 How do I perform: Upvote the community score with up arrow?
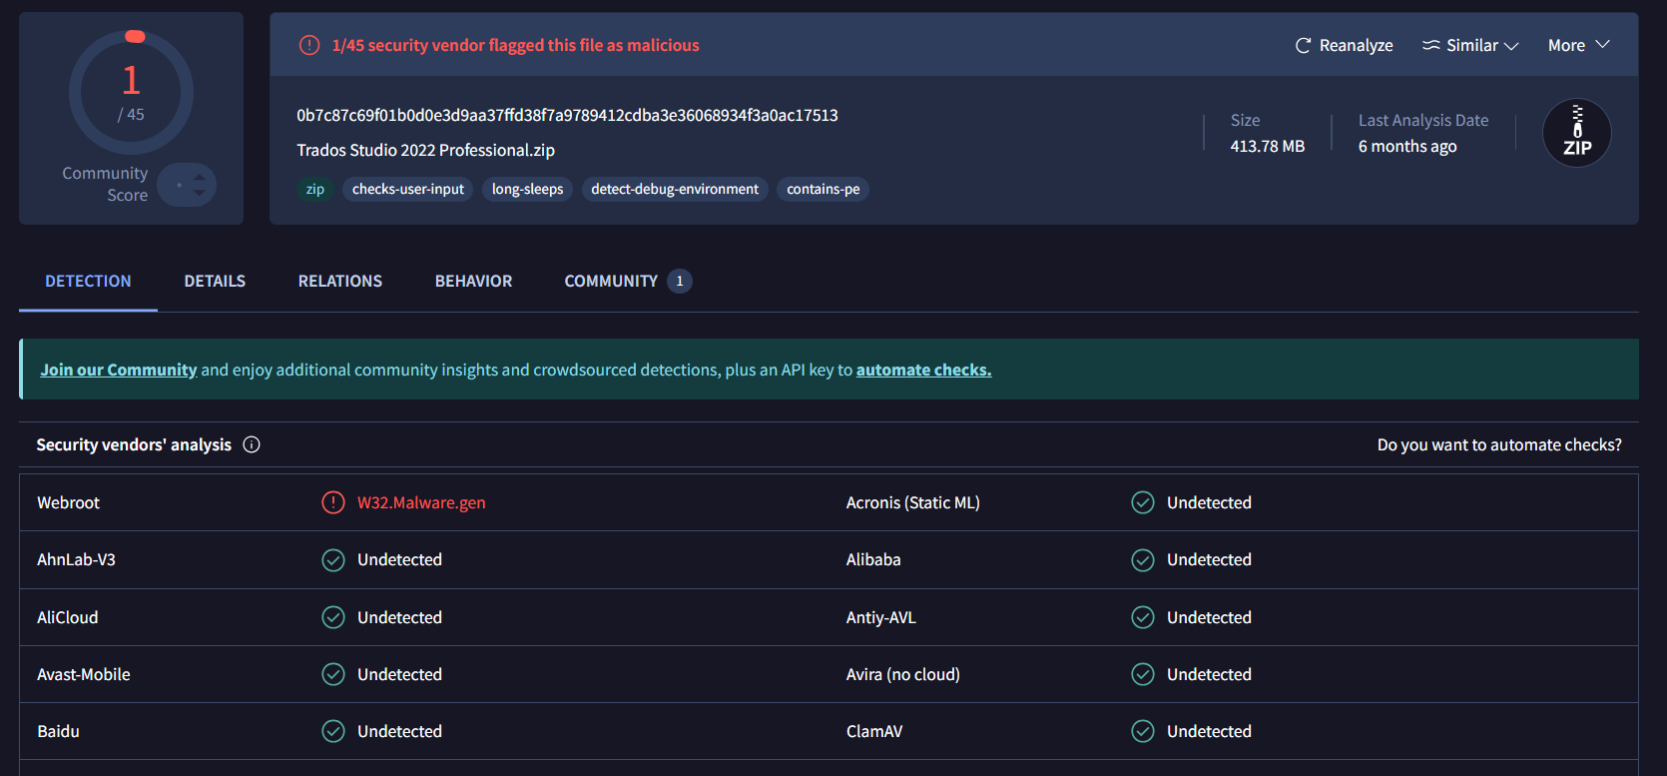point(200,177)
